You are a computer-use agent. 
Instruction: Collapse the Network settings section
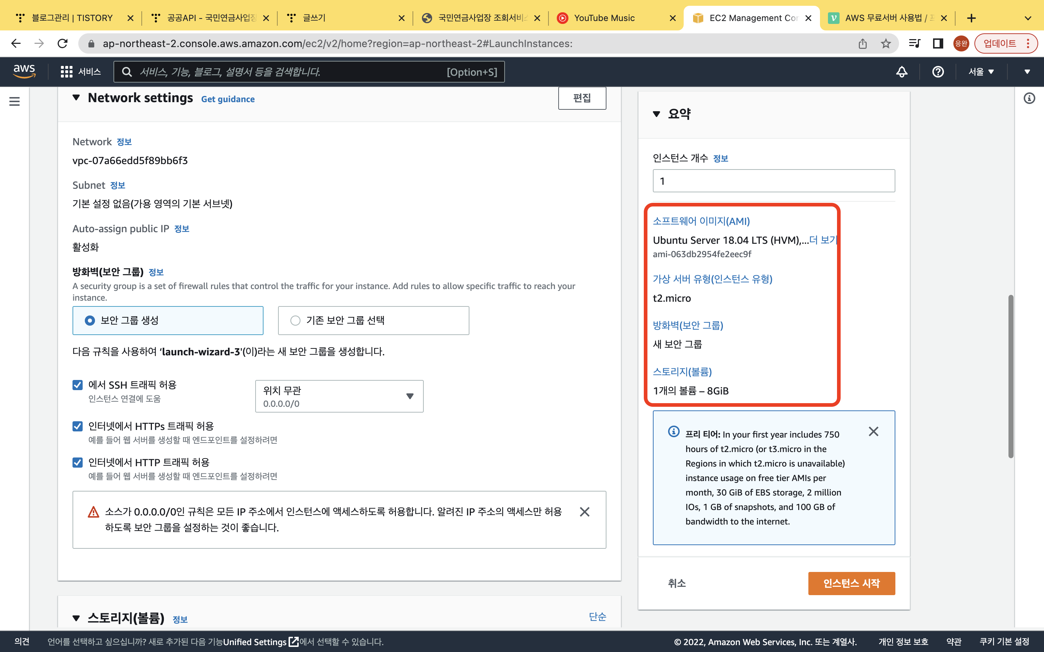click(76, 98)
